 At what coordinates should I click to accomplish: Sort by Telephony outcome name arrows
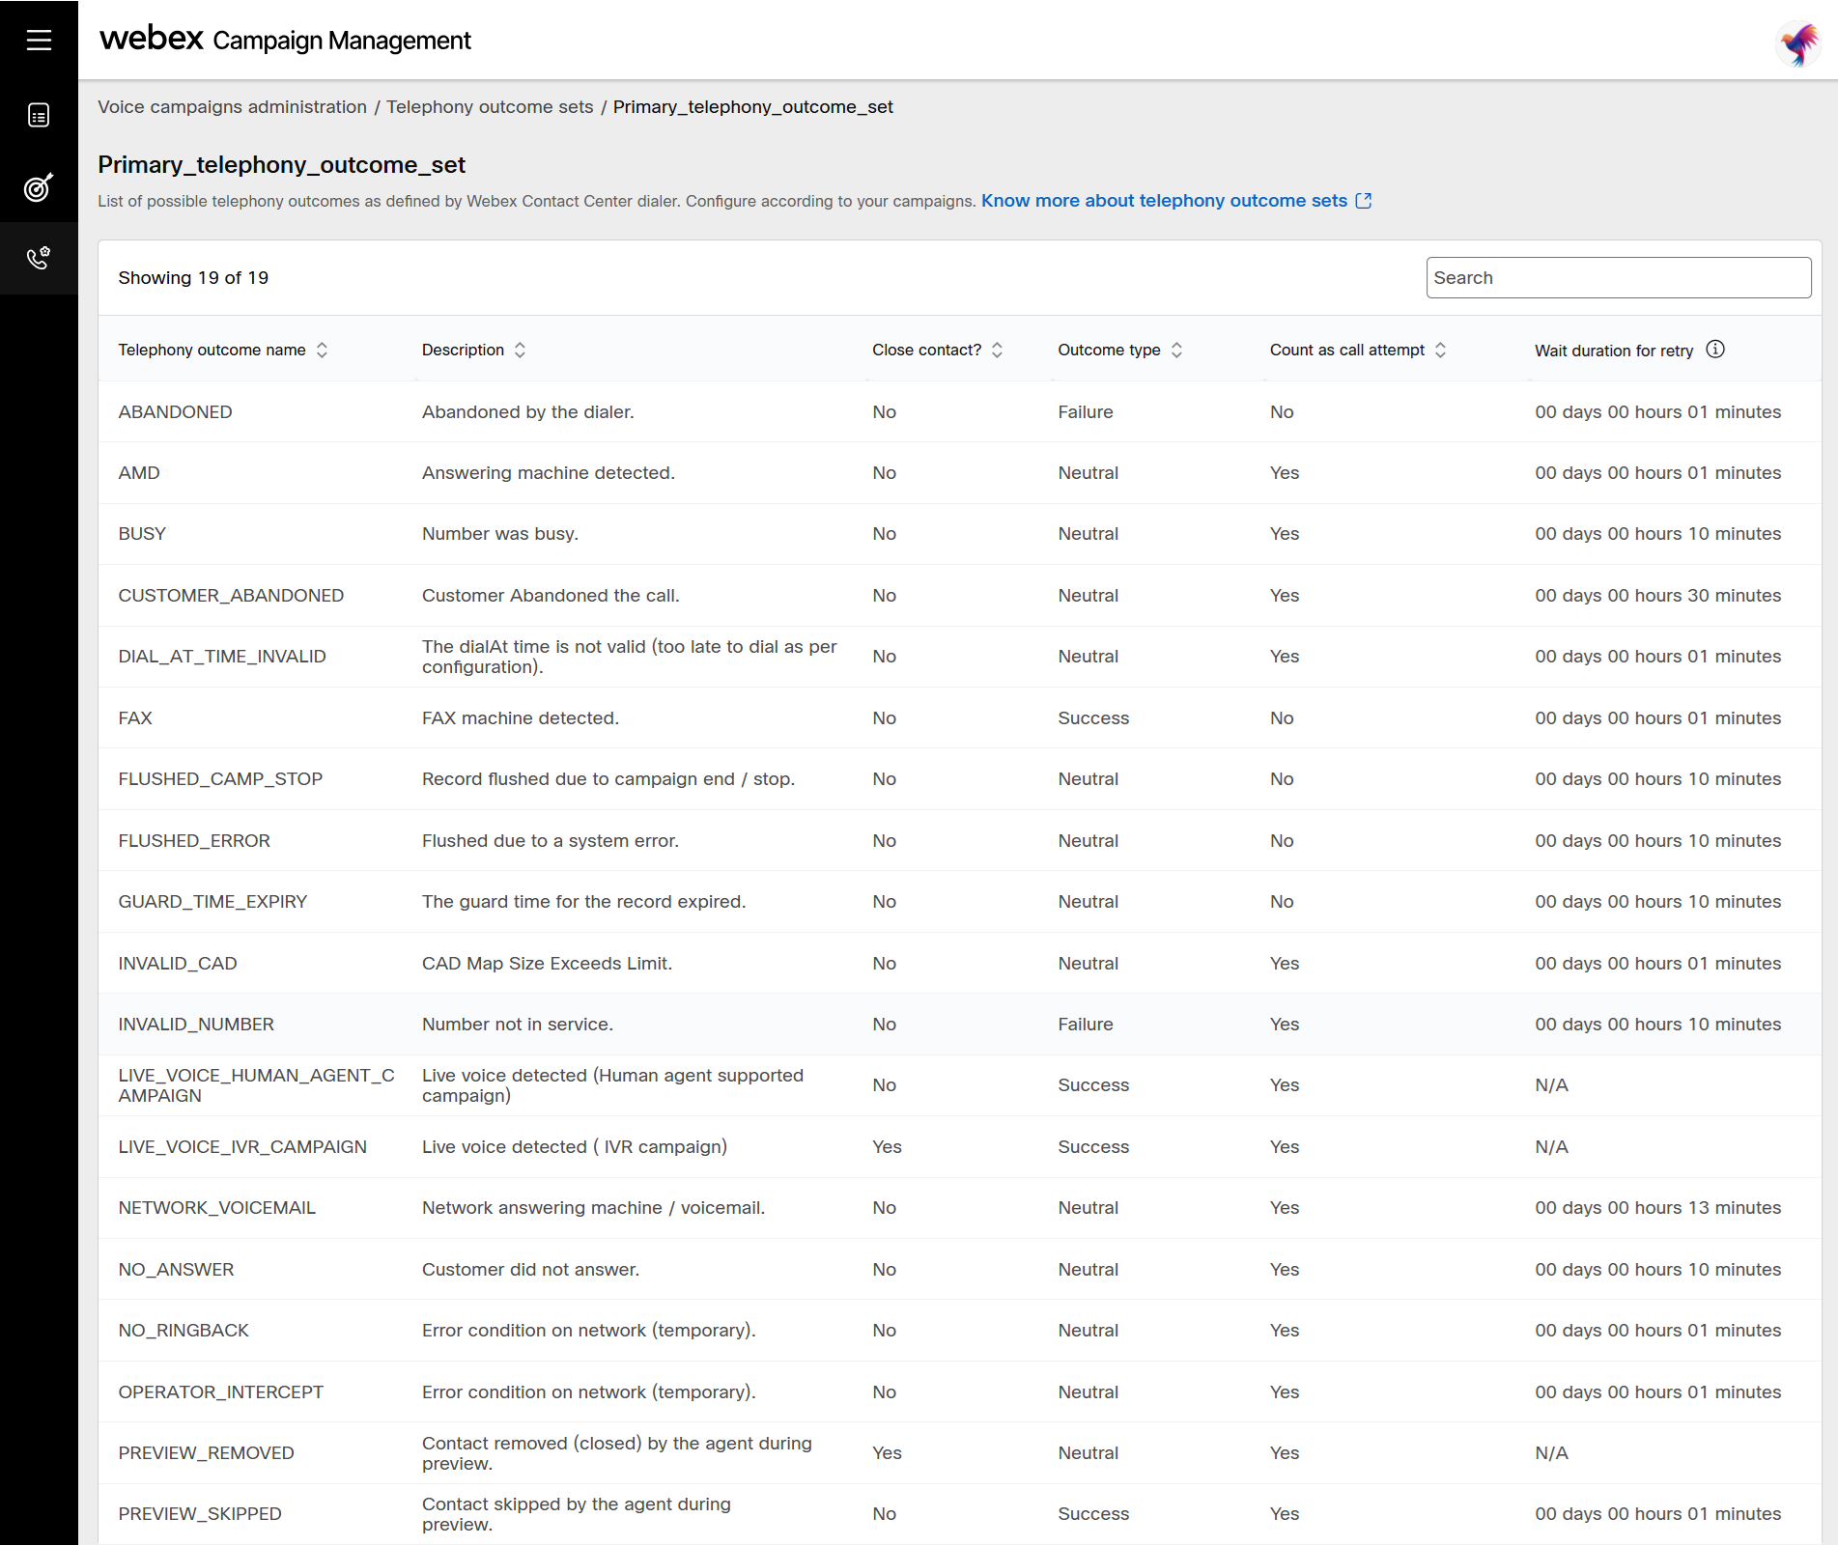pos(323,351)
